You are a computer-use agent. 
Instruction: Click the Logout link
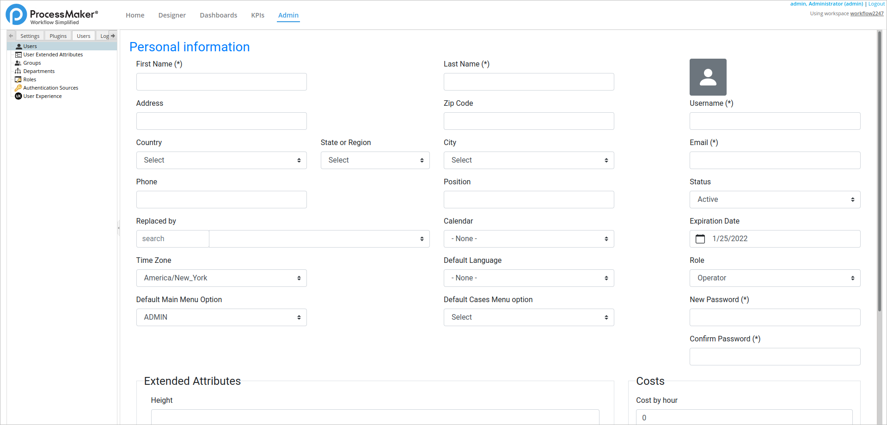(876, 4)
